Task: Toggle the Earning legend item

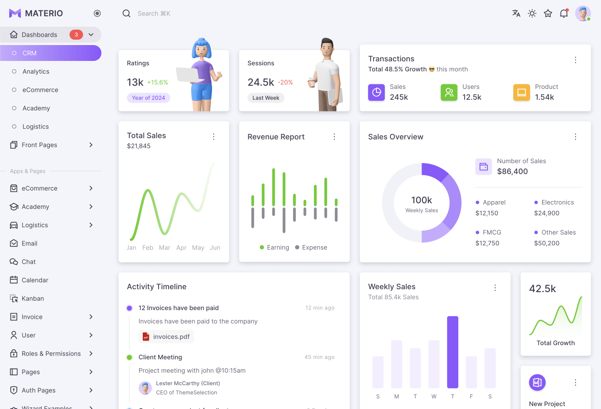Action: coord(274,247)
